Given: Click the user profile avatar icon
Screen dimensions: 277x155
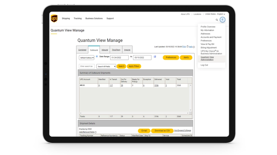Looking at the screenshot, I should point(222,20).
